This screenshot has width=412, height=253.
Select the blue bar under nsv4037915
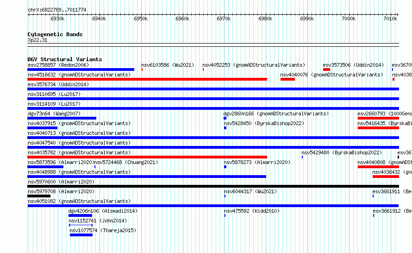tap(42, 128)
